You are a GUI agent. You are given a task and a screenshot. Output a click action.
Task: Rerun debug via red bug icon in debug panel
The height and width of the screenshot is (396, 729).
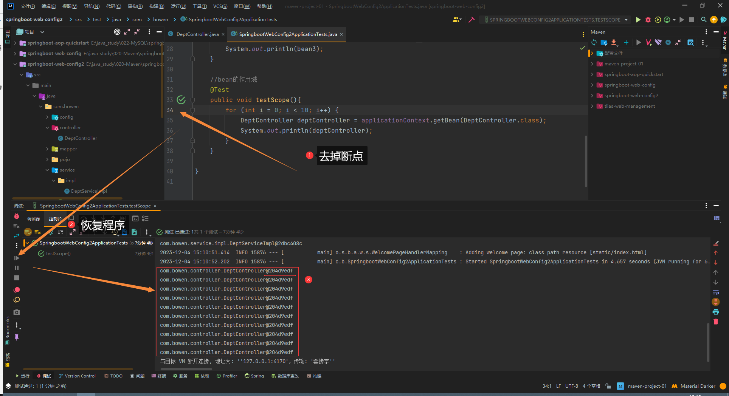coord(17,217)
